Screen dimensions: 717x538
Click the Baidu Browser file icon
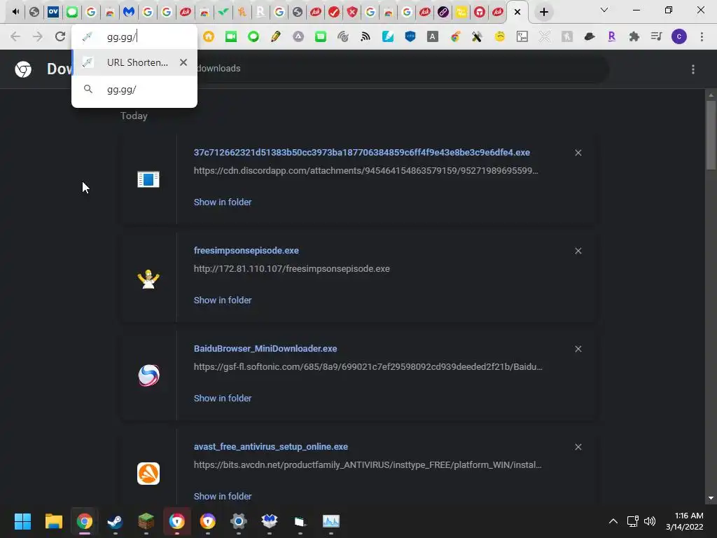click(148, 375)
